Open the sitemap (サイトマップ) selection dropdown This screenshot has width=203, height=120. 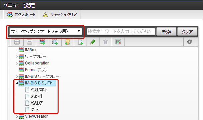(x=46, y=32)
